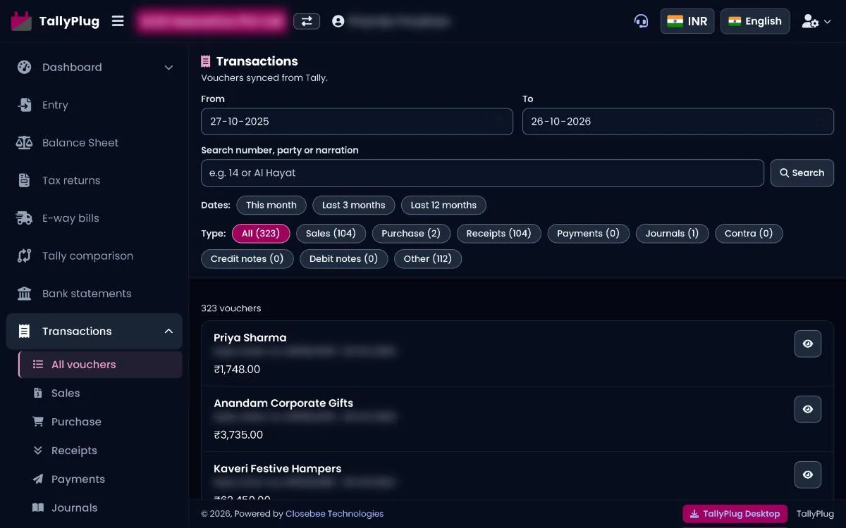Click the Sales invoice icon
846x528 pixels.
point(38,393)
